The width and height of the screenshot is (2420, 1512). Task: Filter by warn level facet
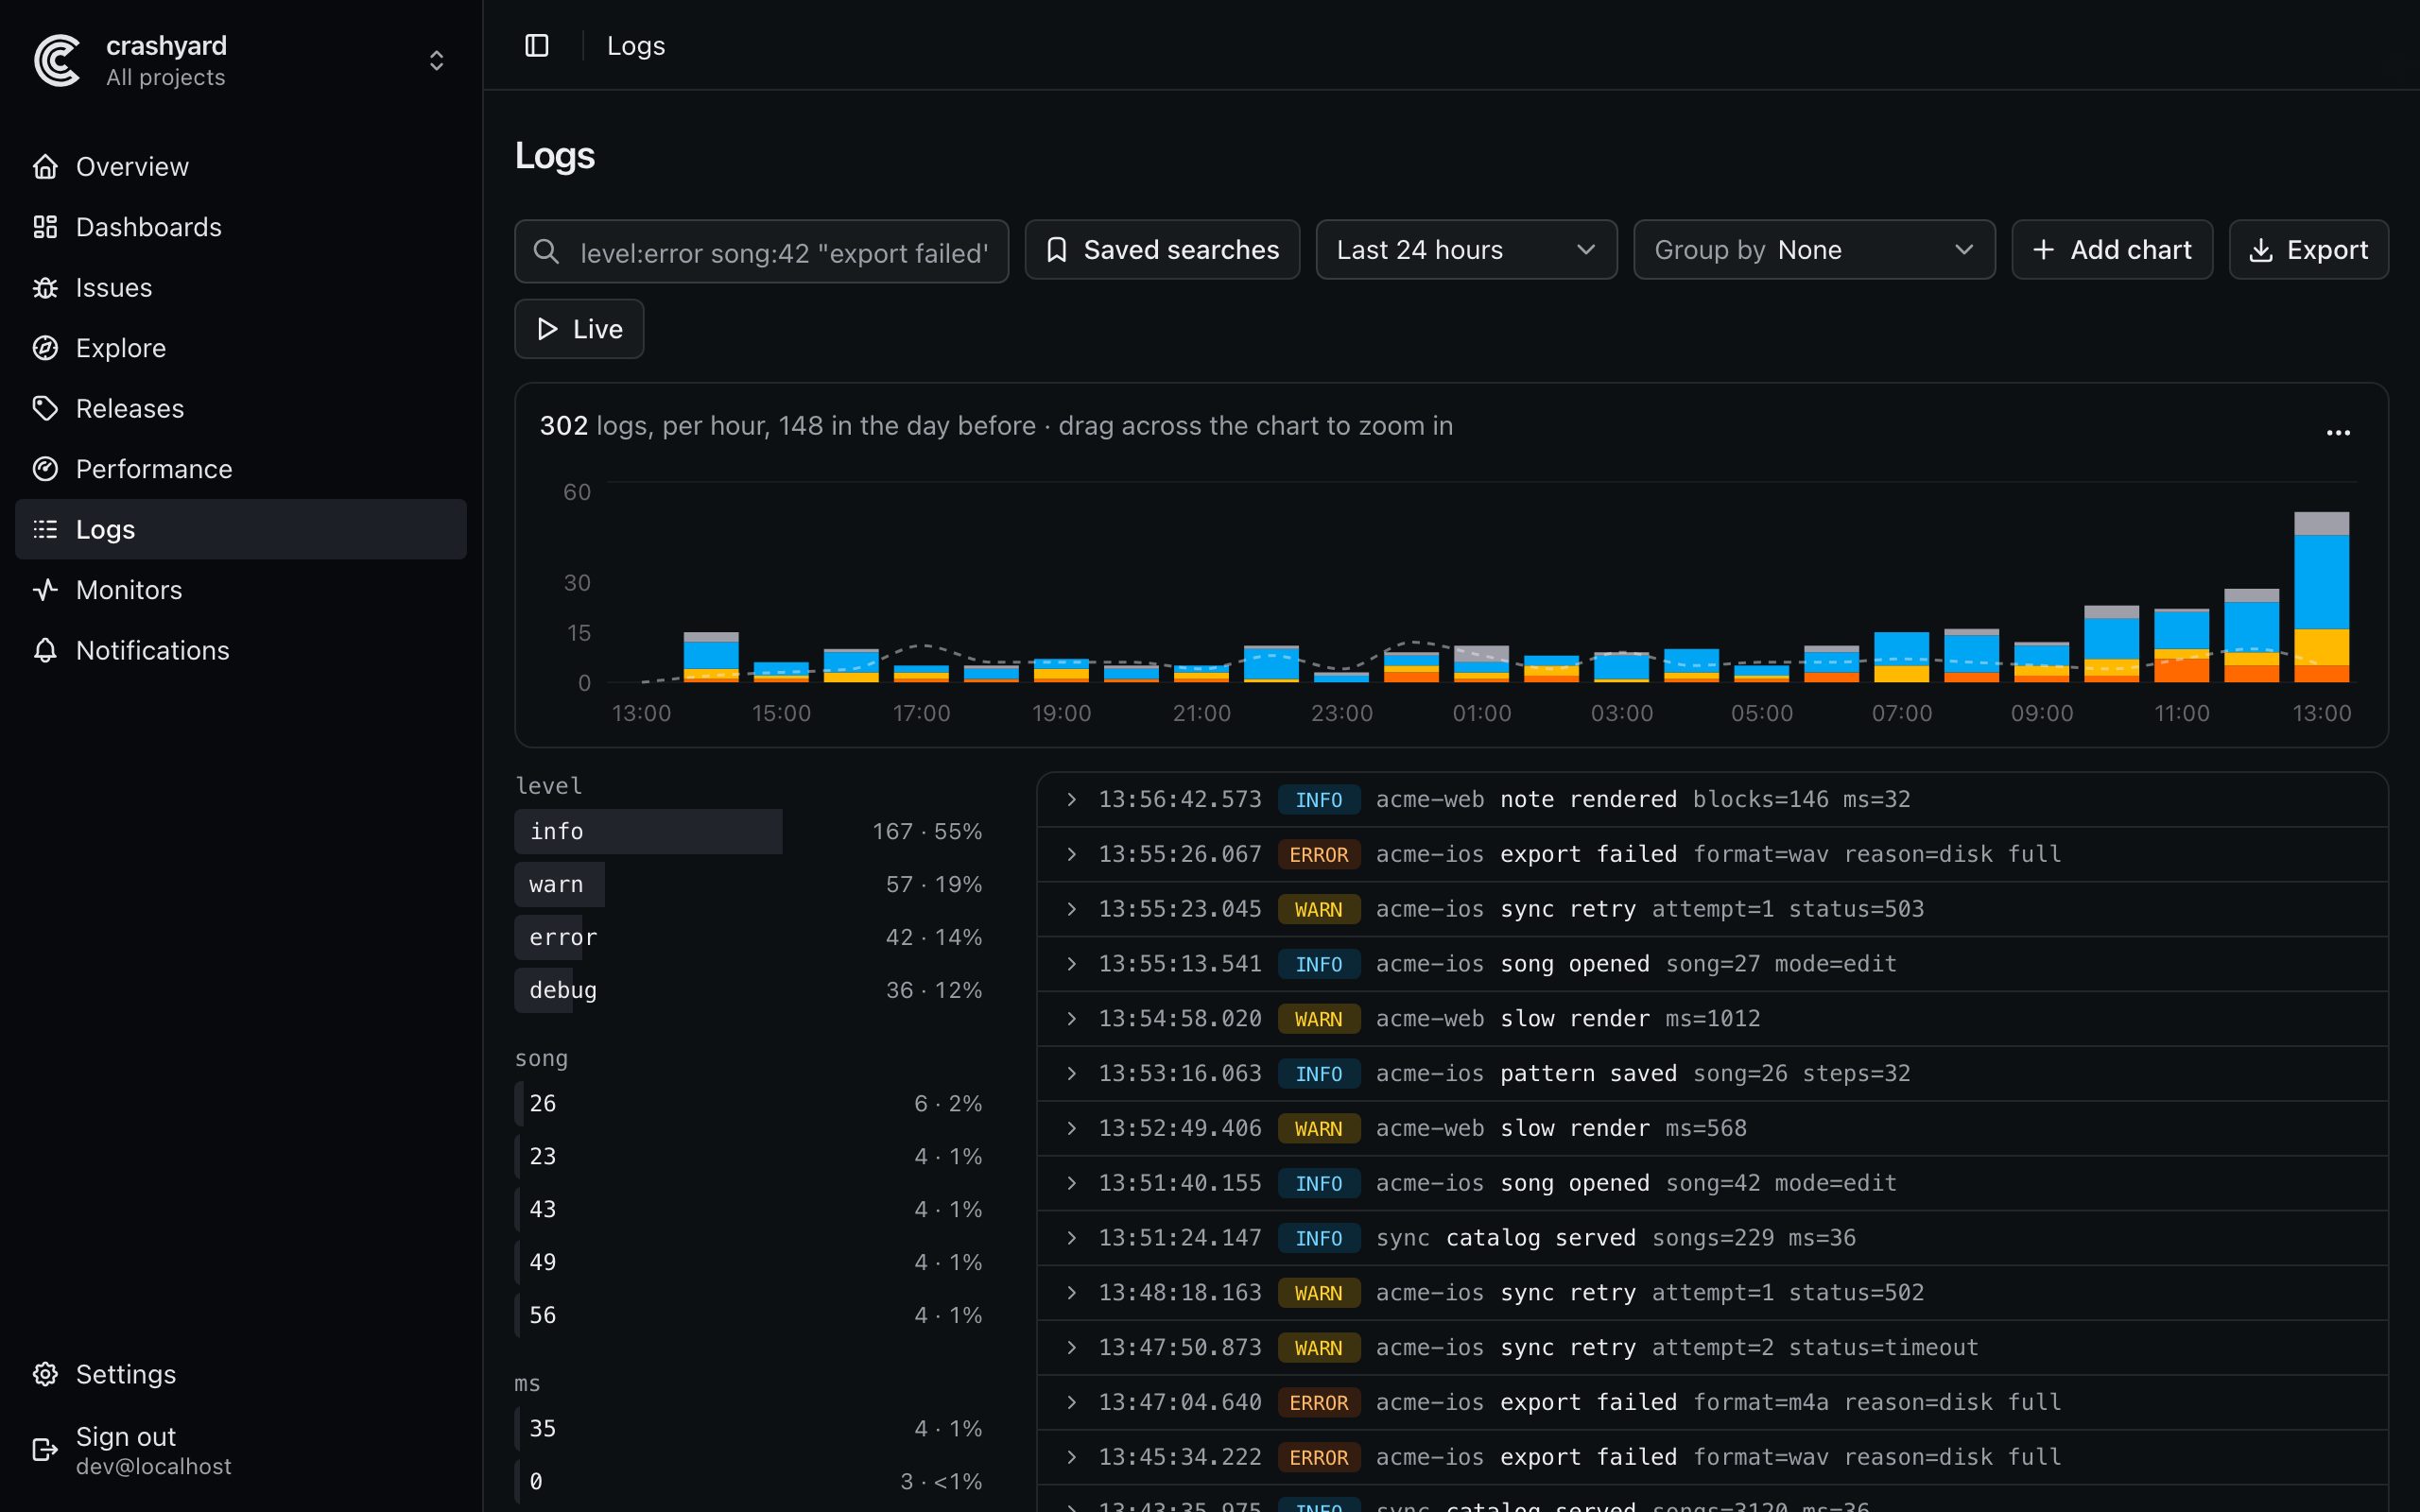click(x=749, y=885)
